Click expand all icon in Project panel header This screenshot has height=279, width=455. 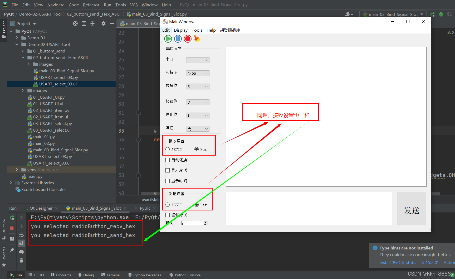point(84,23)
